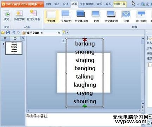Screen dimensions: 152x127
Task: Apply the 切出 cut transition
Action: tap(96, 16)
